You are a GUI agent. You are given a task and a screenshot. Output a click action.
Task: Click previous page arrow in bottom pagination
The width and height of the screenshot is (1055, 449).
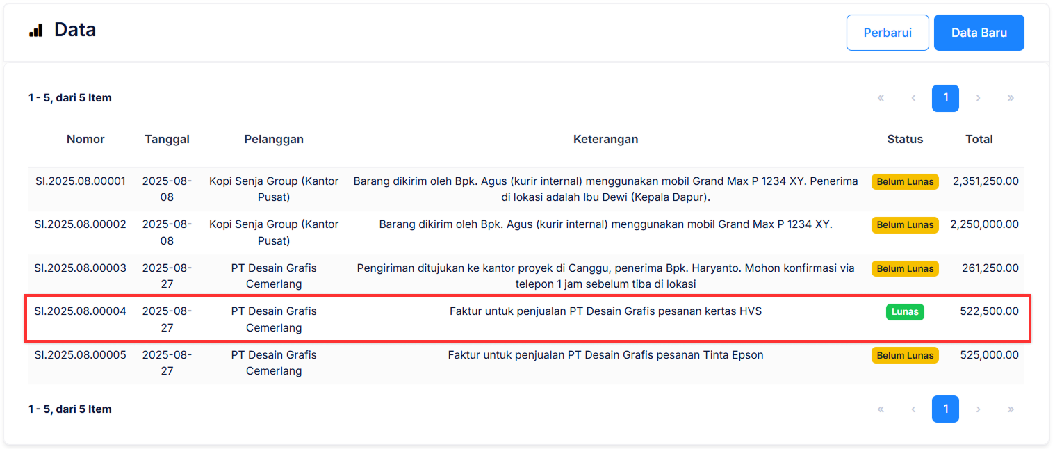click(913, 409)
